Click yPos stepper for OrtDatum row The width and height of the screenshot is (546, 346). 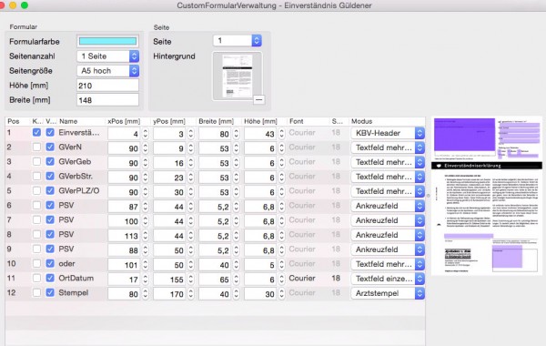click(x=191, y=280)
